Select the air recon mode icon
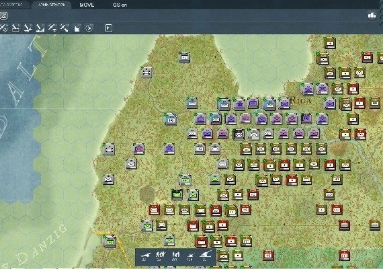The height and width of the screenshot is (269, 383). (3, 28)
